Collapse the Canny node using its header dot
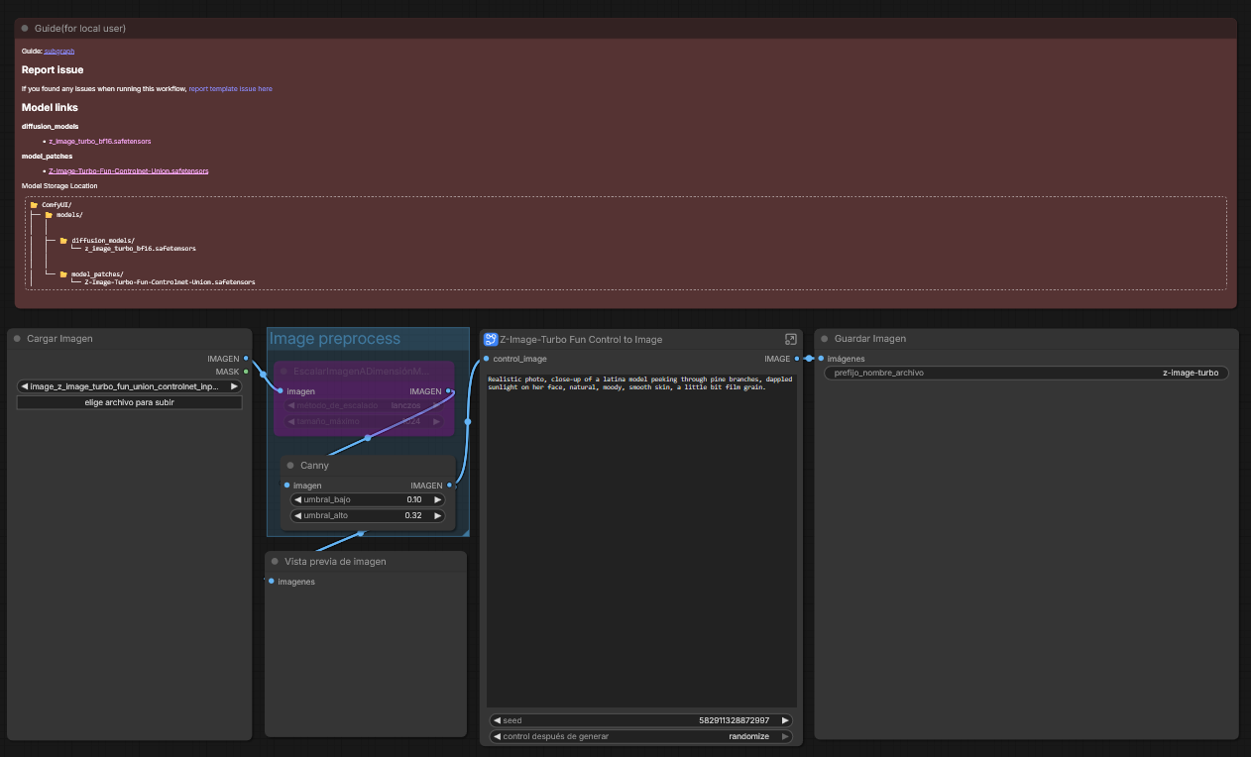This screenshot has height=757, width=1251. 290,466
